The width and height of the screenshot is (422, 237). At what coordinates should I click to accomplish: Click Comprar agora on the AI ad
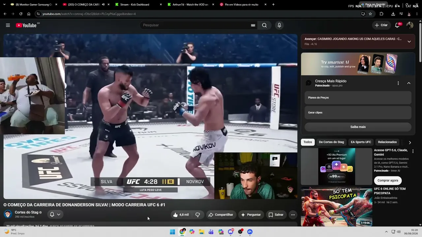(388, 180)
